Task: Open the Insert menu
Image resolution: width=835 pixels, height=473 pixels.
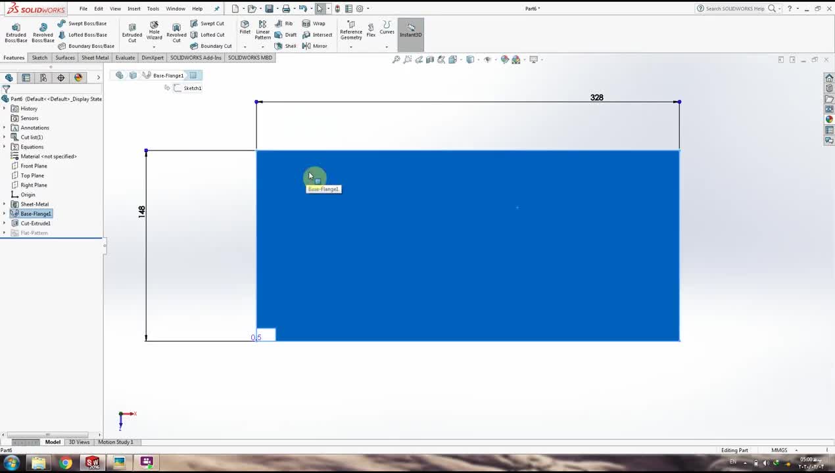Action: tap(133, 9)
